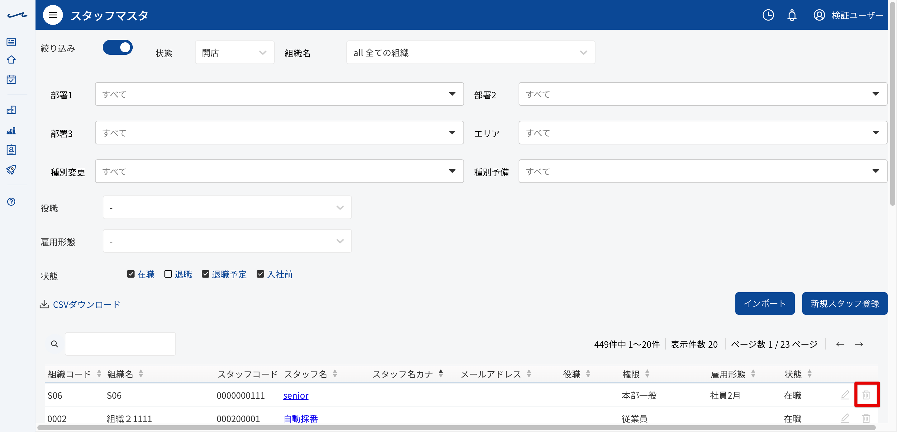Uncheck the 退職予定 checkbox
897x432 pixels.
pos(206,274)
